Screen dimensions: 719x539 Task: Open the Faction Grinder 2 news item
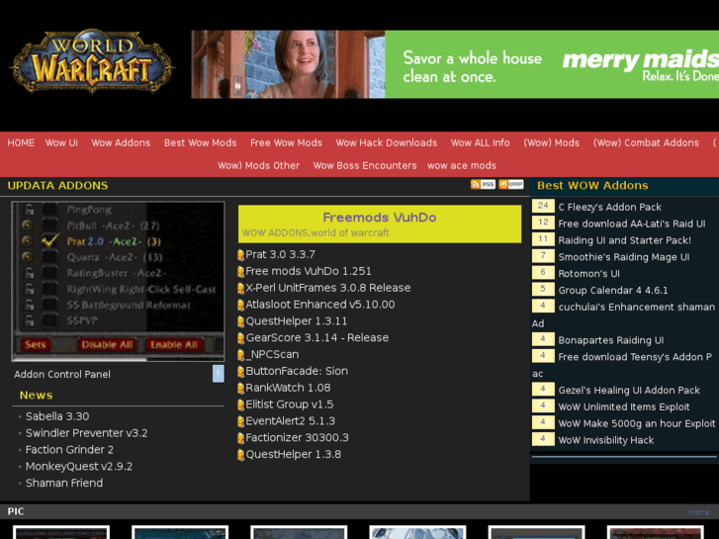click(69, 450)
